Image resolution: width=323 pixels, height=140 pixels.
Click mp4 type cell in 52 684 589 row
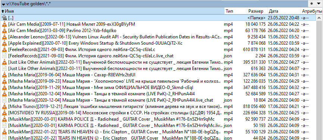[228, 94]
